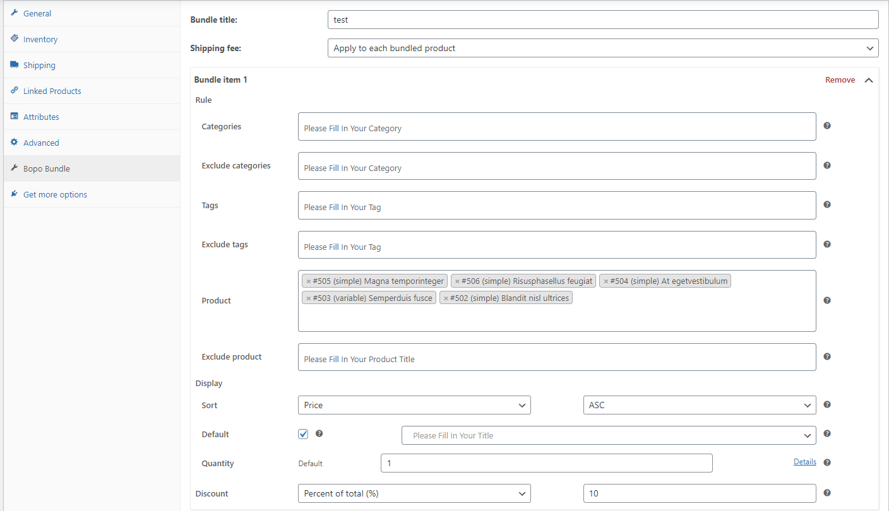Remove product #505 Magna temporinteger tag
The height and width of the screenshot is (511, 889).
(x=309, y=281)
